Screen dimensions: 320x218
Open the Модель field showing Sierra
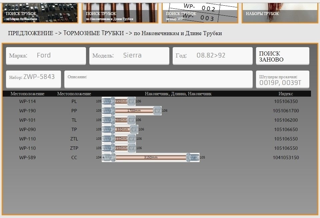coord(129,56)
